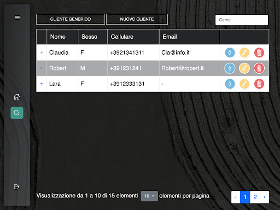The image size is (280, 210).
Task: Click the blue action icon for Lara
Action: click(230, 84)
